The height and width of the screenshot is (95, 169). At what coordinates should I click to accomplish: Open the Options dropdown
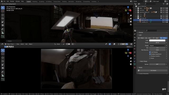129,47
